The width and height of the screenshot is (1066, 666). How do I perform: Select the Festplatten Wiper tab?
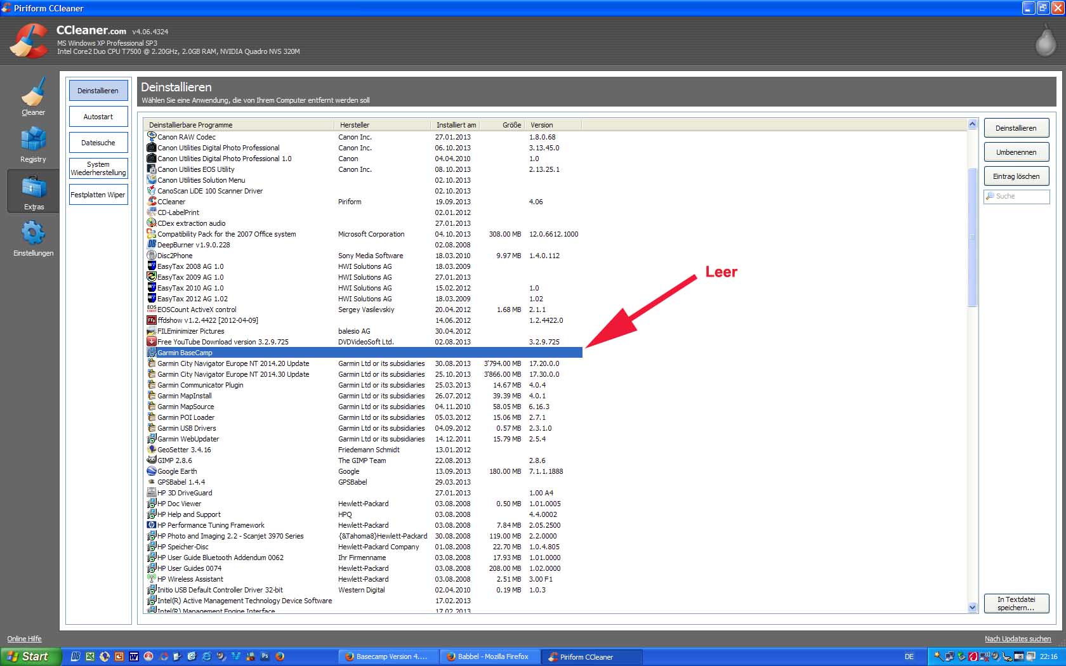(x=98, y=195)
